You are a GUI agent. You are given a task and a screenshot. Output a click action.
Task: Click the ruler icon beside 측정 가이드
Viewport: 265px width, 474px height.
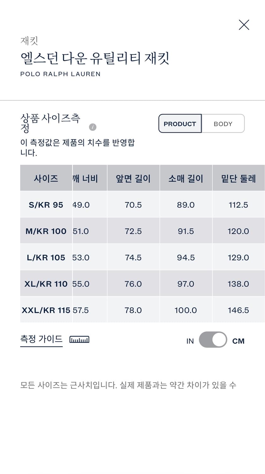[79, 339]
